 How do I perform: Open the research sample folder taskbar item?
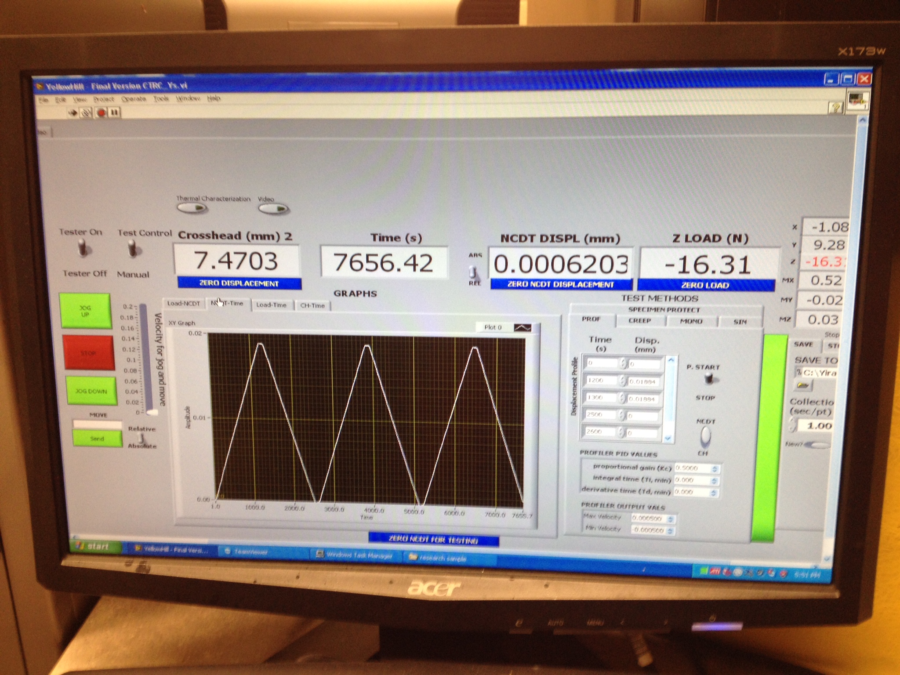(x=447, y=558)
